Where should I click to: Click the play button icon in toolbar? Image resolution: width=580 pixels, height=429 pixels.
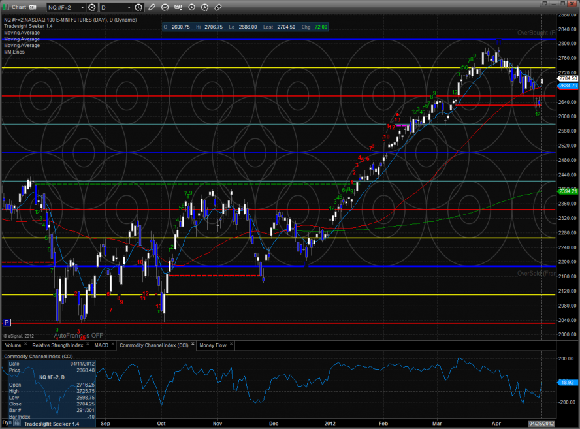(191, 7)
